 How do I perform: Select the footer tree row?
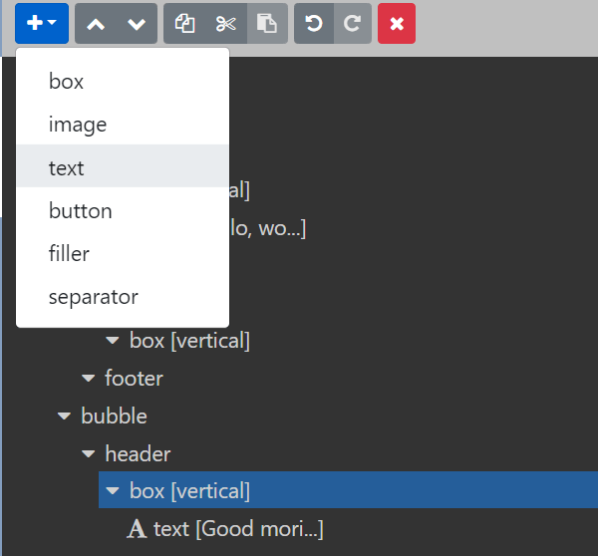pos(135,378)
